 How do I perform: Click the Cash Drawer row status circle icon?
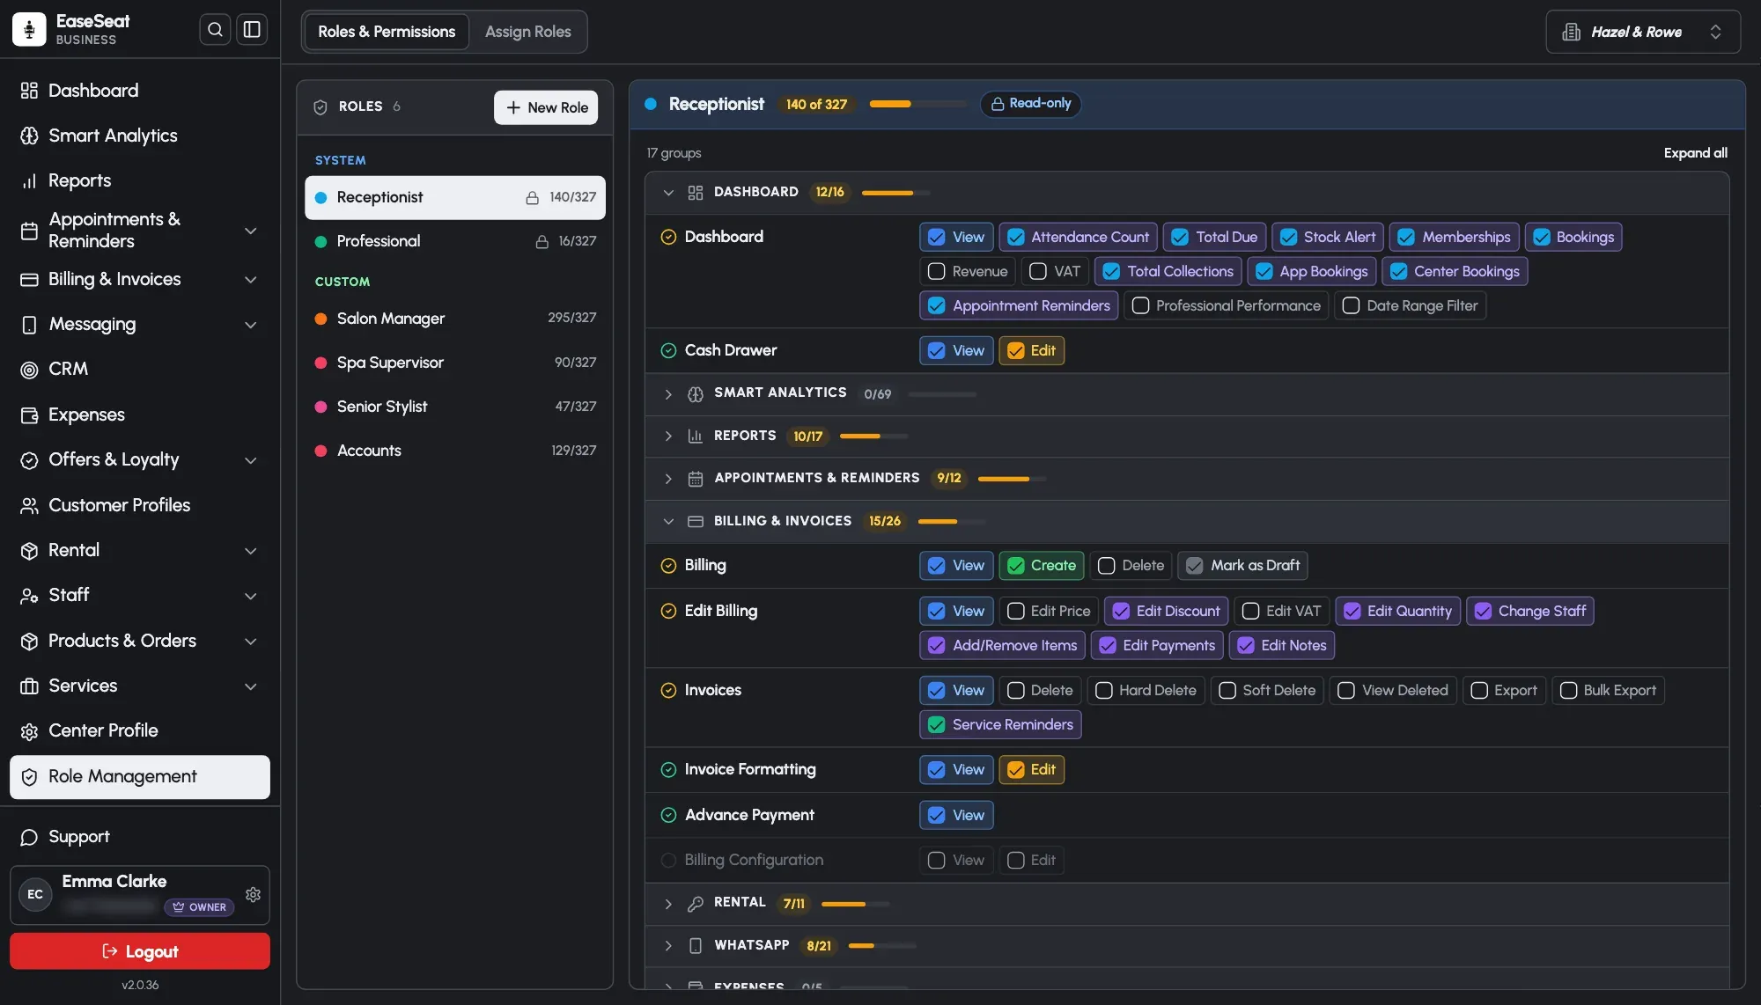click(x=668, y=350)
